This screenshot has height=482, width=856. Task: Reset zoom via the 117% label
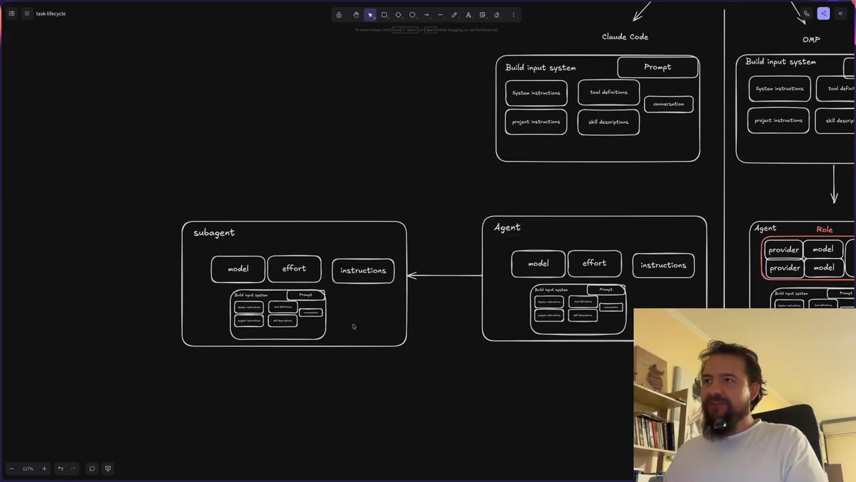coord(27,469)
